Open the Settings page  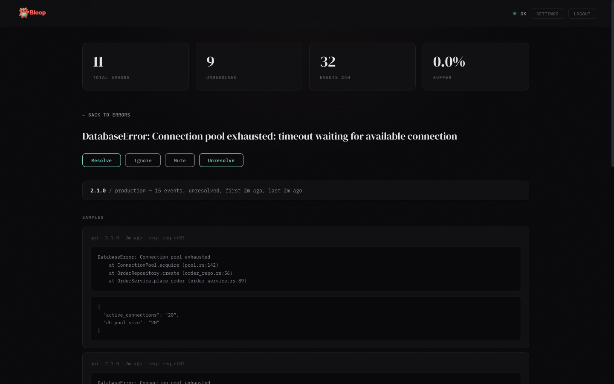click(547, 14)
